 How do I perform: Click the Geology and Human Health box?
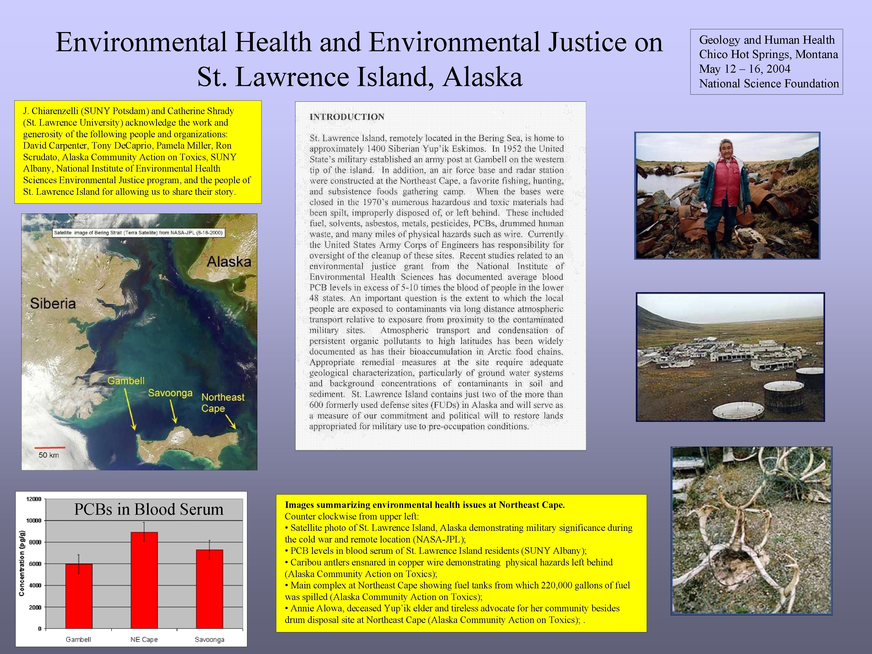point(766,62)
